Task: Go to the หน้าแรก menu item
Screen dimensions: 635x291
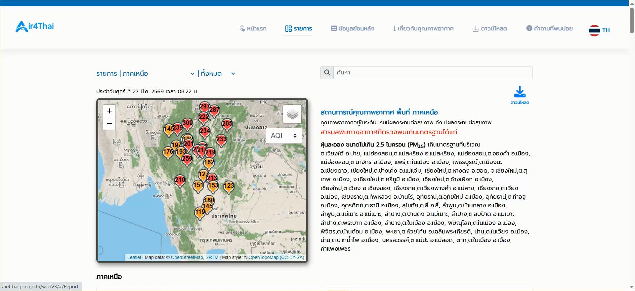Action: point(253,28)
